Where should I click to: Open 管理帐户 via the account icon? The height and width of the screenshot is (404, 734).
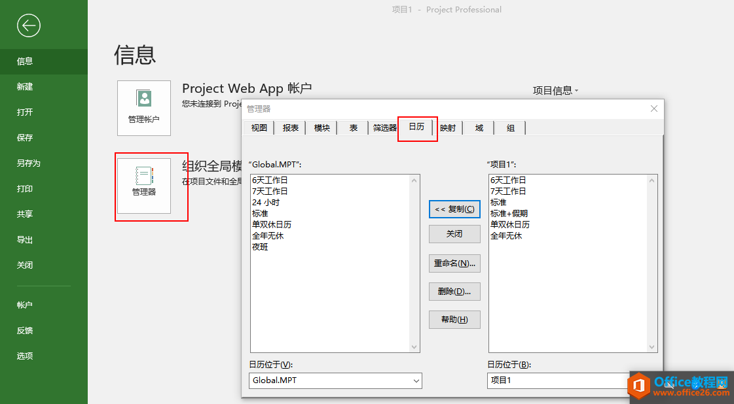[x=143, y=108]
